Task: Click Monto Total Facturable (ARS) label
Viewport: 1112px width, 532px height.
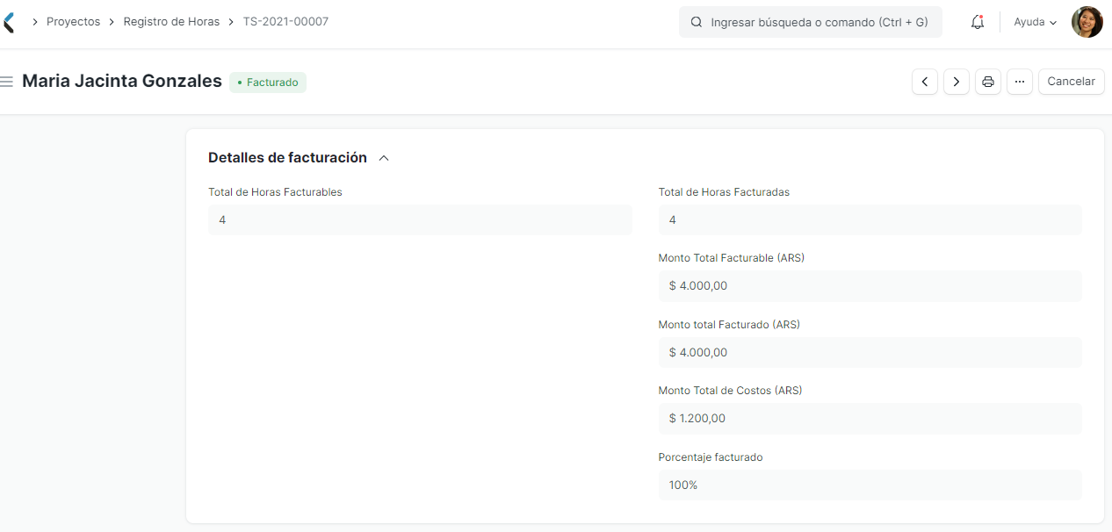Action: pyautogui.click(x=732, y=258)
